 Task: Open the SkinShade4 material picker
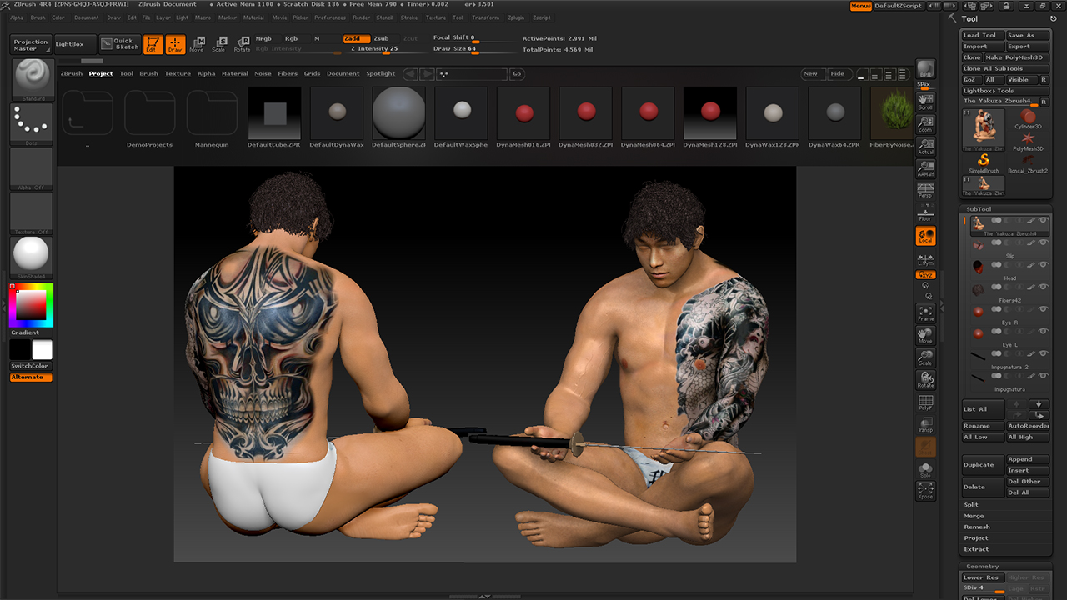tap(33, 257)
